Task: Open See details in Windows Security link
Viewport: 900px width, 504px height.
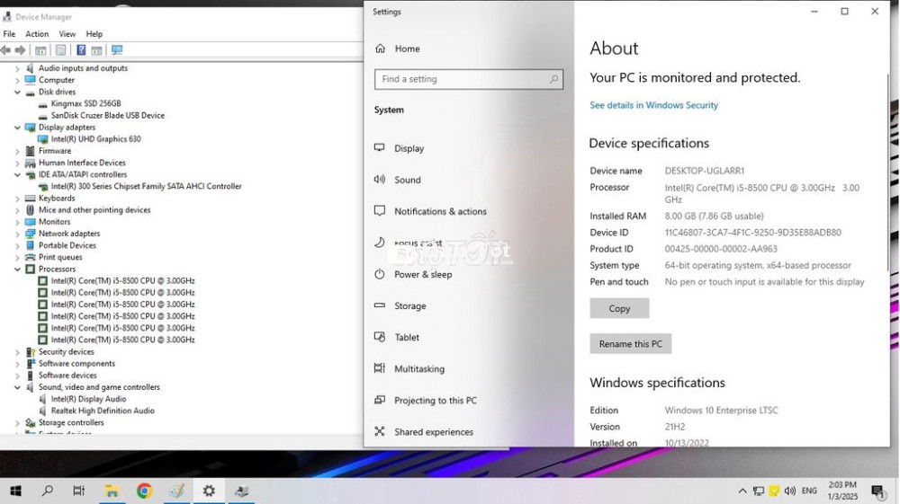Action: tap(653, 105)
